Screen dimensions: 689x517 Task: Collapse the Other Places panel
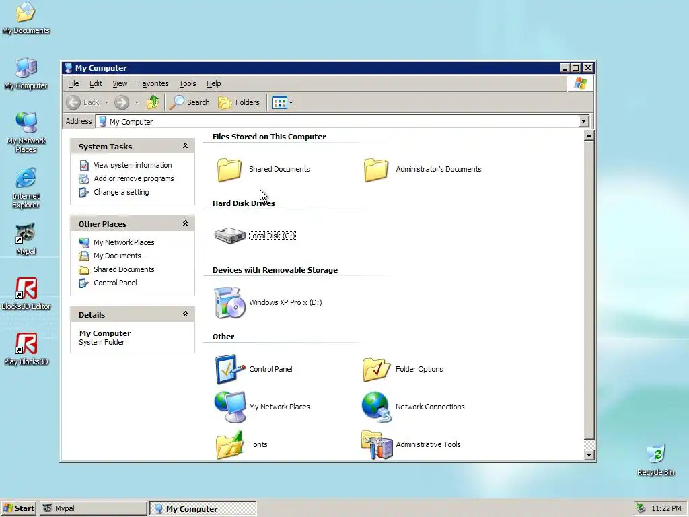coord(186,223)
